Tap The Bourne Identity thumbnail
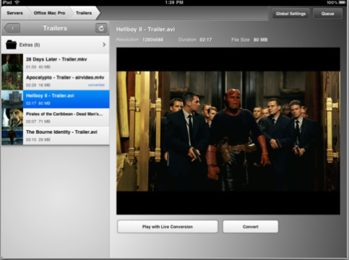The height and width of the screenshot is (260, 349). pos(12,136)
